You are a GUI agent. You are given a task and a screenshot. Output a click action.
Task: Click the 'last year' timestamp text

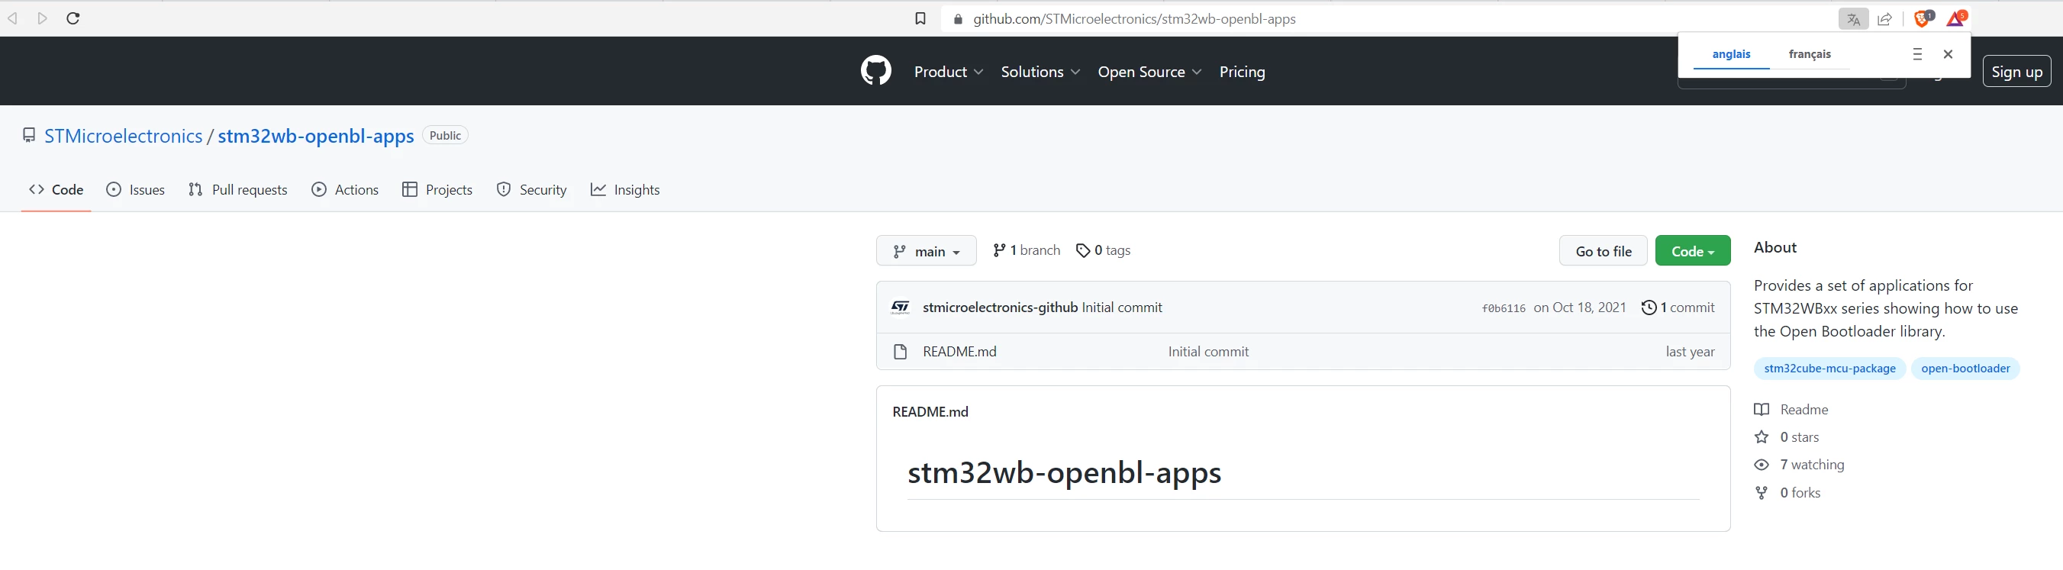(x=1690, y=352)
